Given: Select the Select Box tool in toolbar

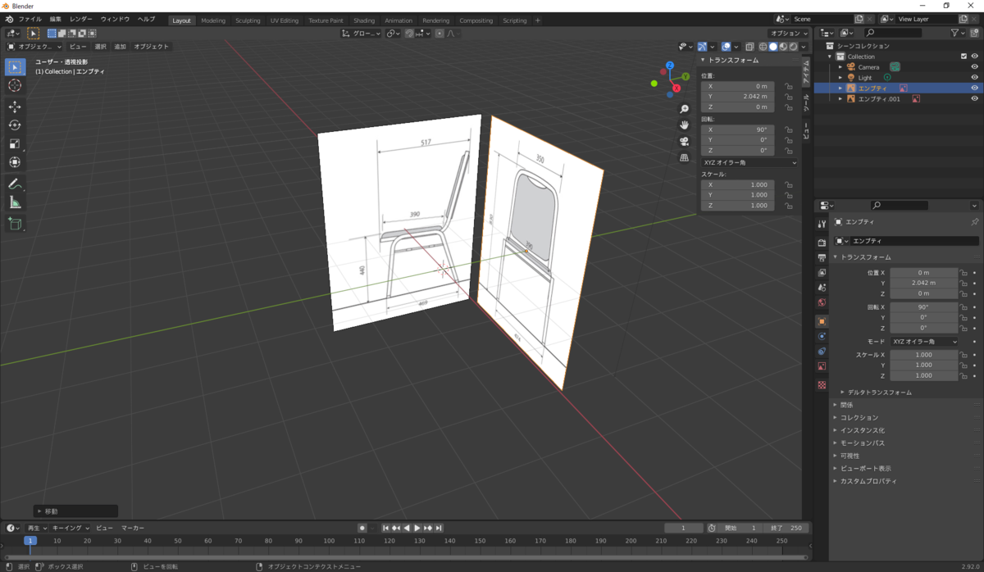Looking at the screenshot, I should pos(15,67).
